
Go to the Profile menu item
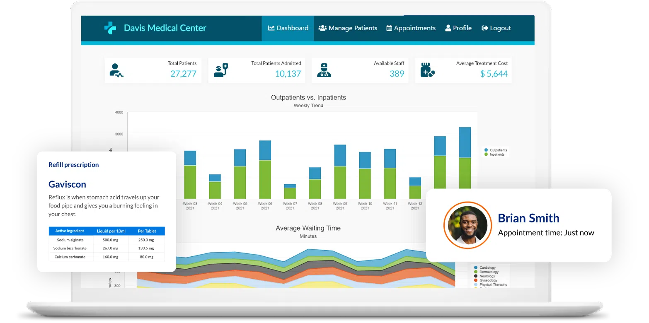pyautogui.click(x=458, y=28)
